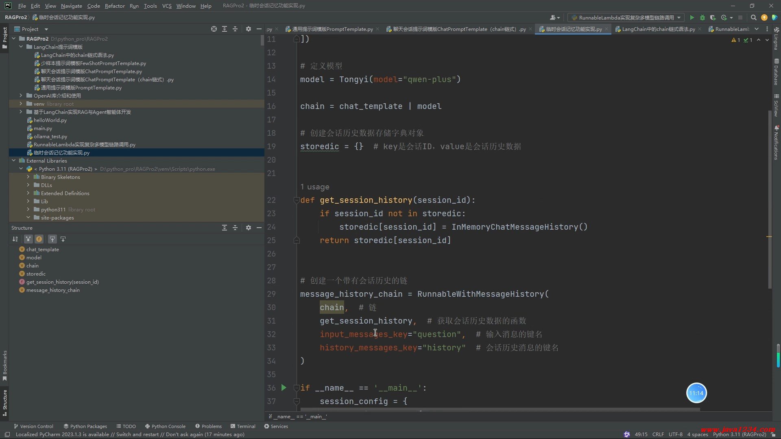Click the editor vertical scrollbar thumb
Viewport: 781px width, 439px height.
pos(770,199)
